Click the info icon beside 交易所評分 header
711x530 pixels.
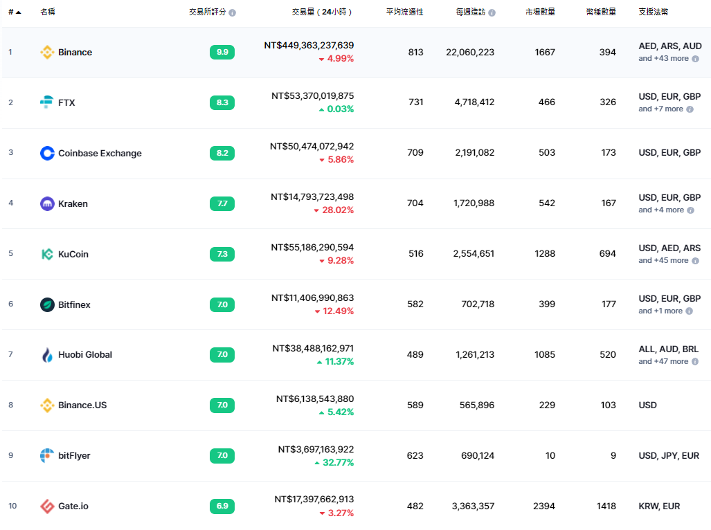coord(233,12)
